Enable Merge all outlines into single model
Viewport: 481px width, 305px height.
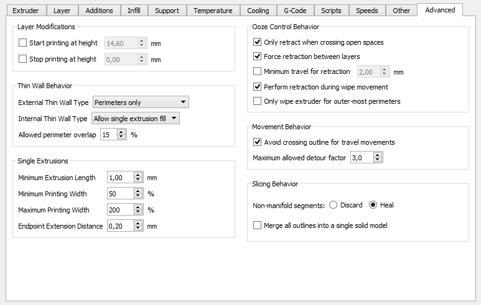(x=258, y=225)
